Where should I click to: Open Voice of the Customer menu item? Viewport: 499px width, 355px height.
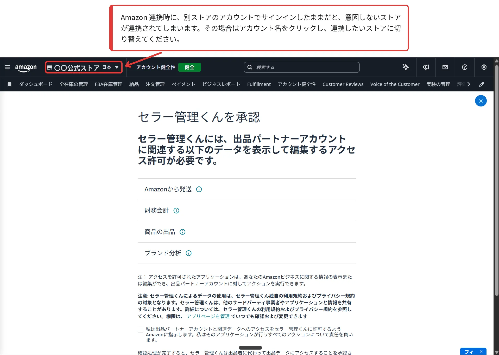395,84
